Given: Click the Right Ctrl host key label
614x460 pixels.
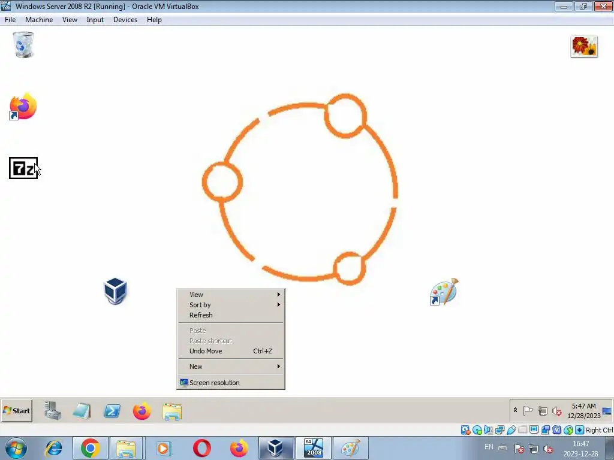Looking at the screenshot, I should pos(599,430).
